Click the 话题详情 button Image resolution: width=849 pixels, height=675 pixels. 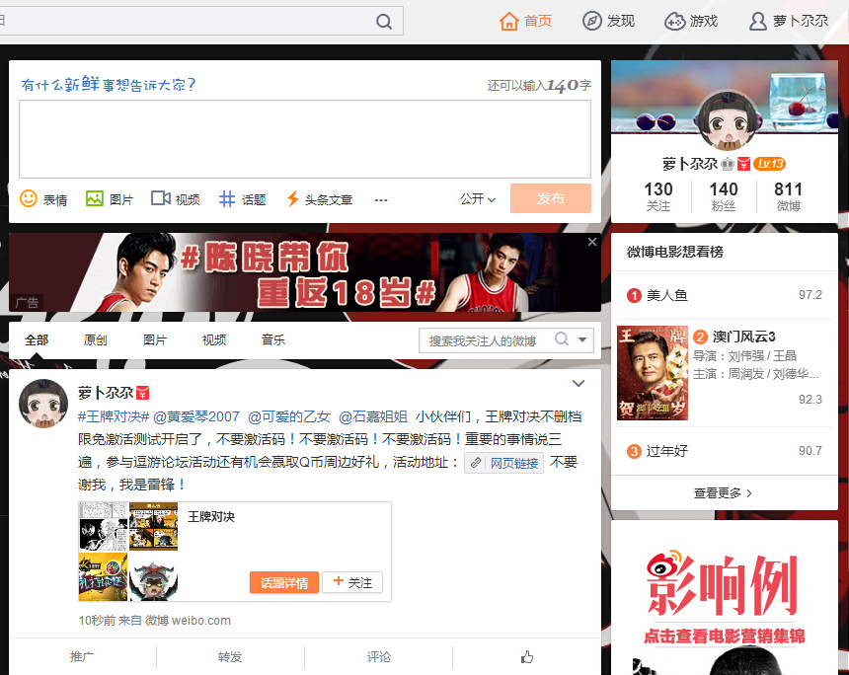click(x=284, y=582)
